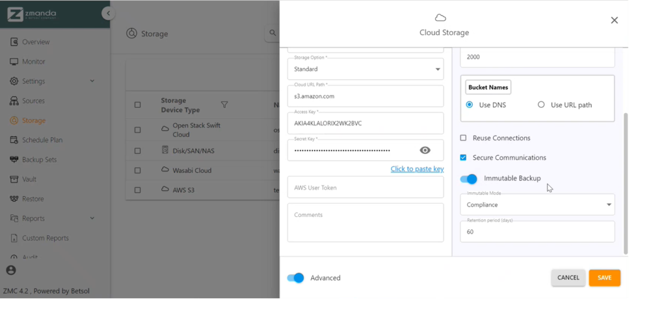Open the Storage Option dropdown
The width and height of the screenshot is (666, 317).
click(366, 69)
